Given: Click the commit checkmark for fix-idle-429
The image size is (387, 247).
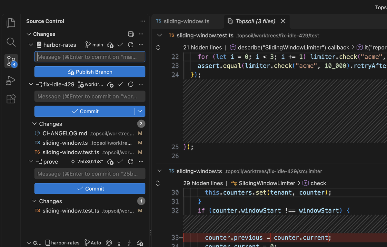Looking at the screenshot, I should (120, 84).
